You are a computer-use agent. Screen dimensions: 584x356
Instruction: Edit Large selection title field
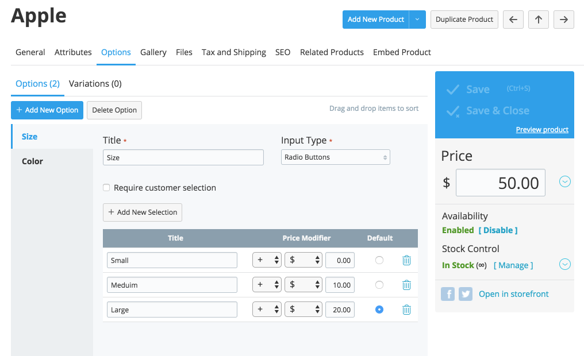172,309
